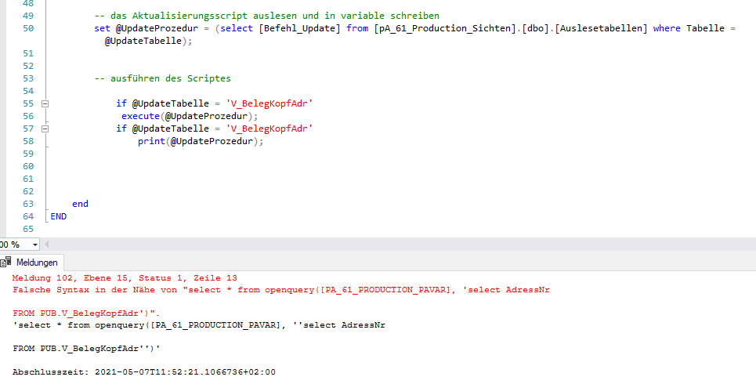Click the '@UpdateTabelle);' continuation line

149,41
